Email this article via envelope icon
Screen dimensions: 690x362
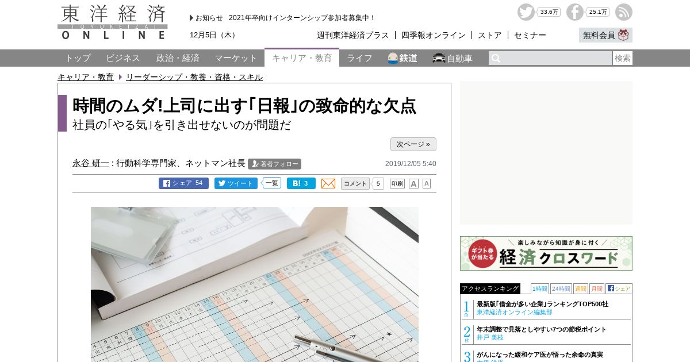[x=328, y=183]
